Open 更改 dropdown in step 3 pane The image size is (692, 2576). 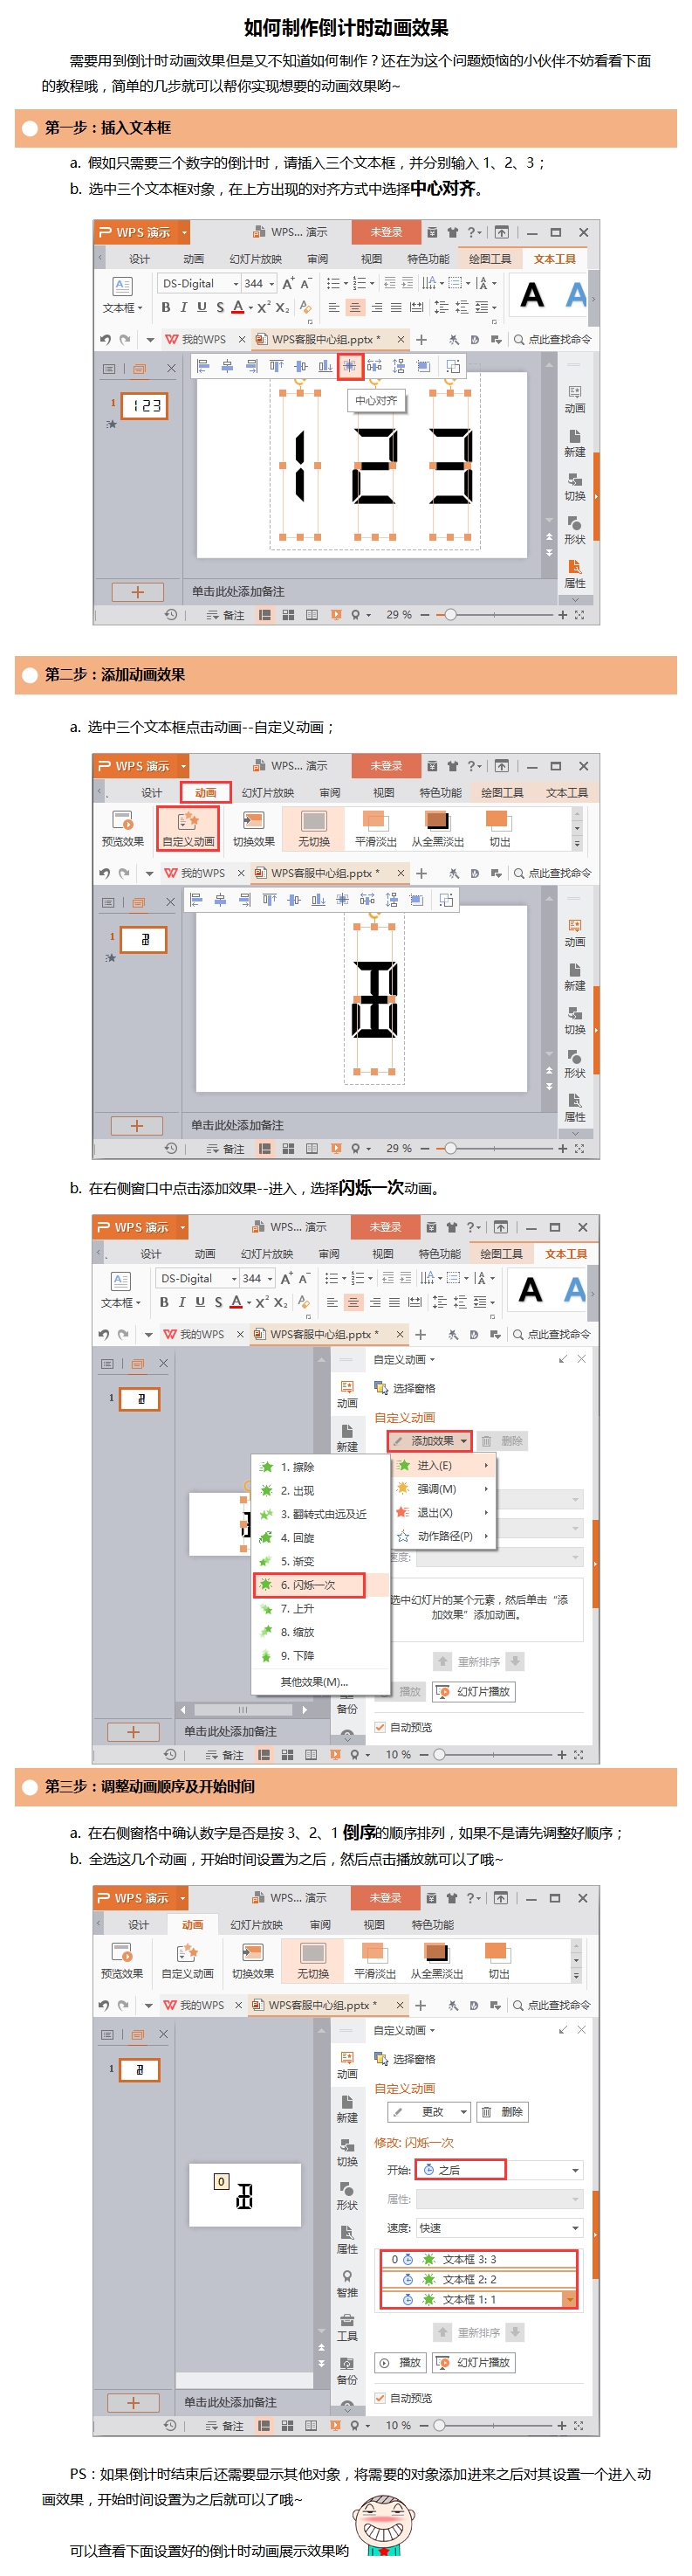pyautogui.click(x=429, y=2112)
